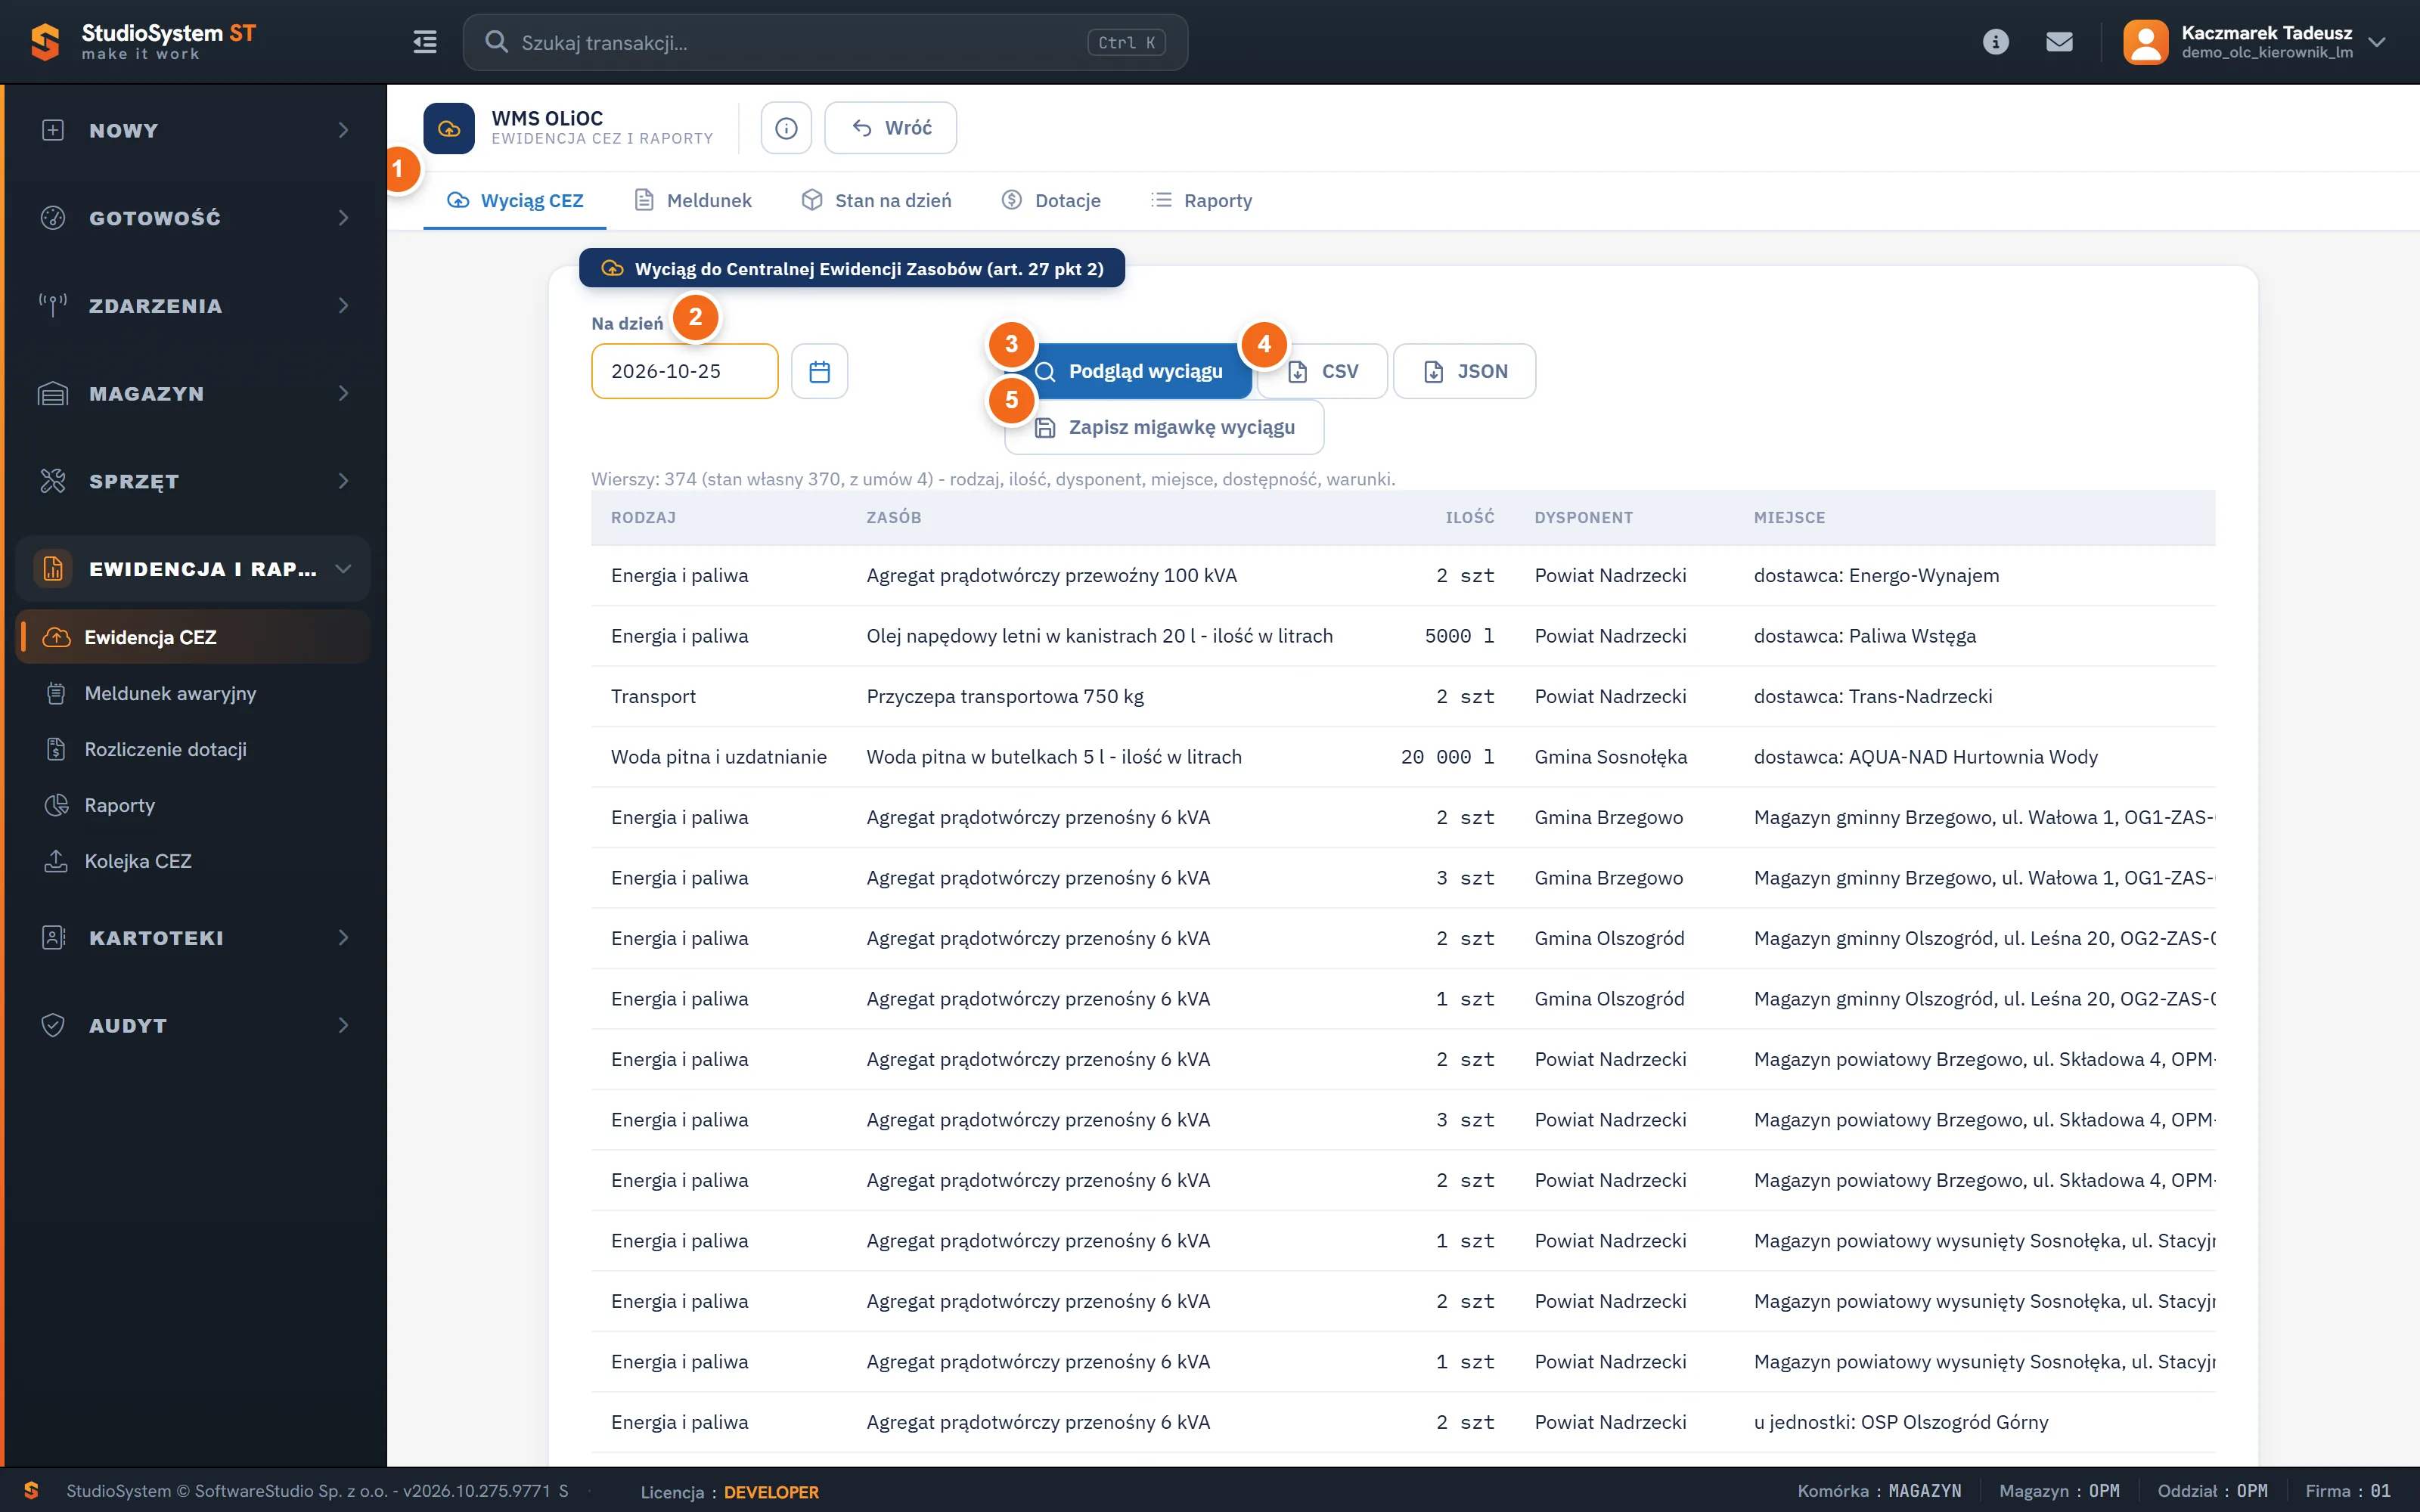Click the GOTOWOŚĆ gauge icon
Screen dimensions: 2420x1512
(53, 218)
